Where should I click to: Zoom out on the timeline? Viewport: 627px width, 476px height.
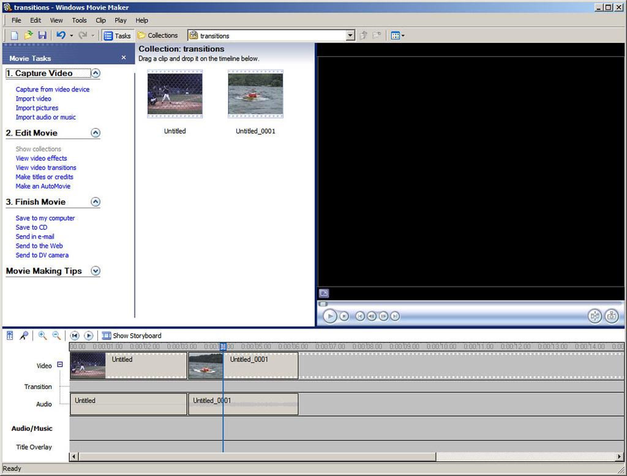[x=56, y=336]
